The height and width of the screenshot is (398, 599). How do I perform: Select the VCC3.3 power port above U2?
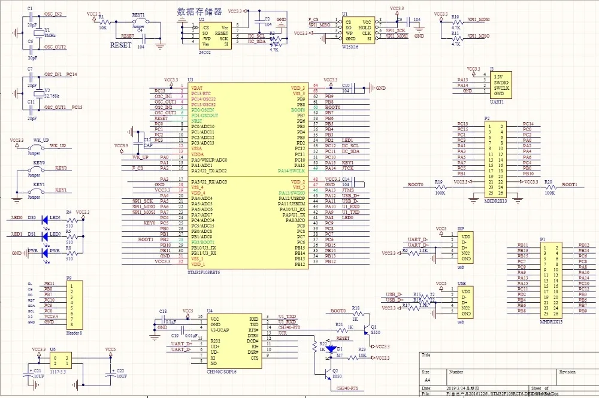point(236,10)
